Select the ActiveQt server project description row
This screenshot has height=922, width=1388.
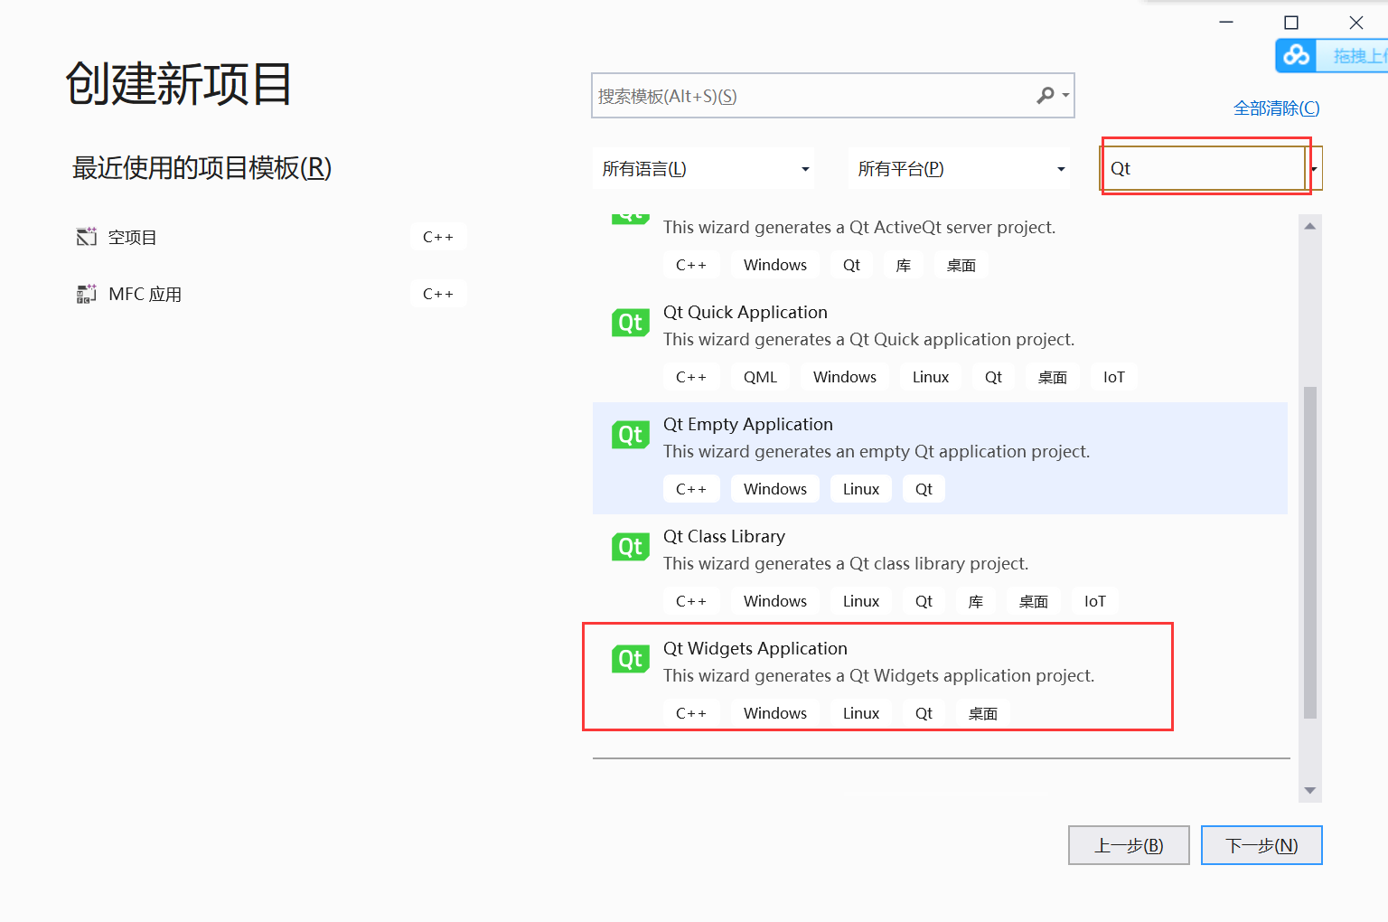click(x=859, y=227)
